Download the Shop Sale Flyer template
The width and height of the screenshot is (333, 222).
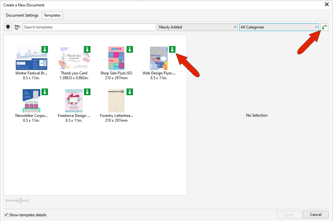[129, 49]
